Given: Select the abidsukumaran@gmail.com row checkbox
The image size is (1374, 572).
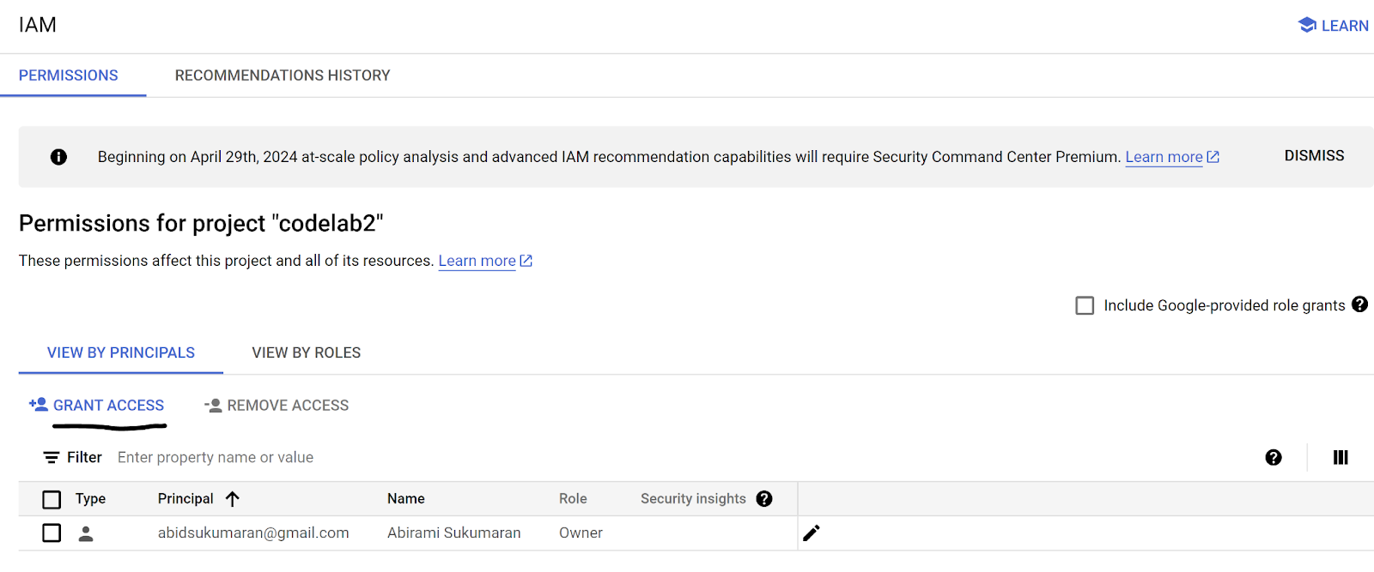Looking at the screenshot, I should pyautogui.click(x=52, y=533).
